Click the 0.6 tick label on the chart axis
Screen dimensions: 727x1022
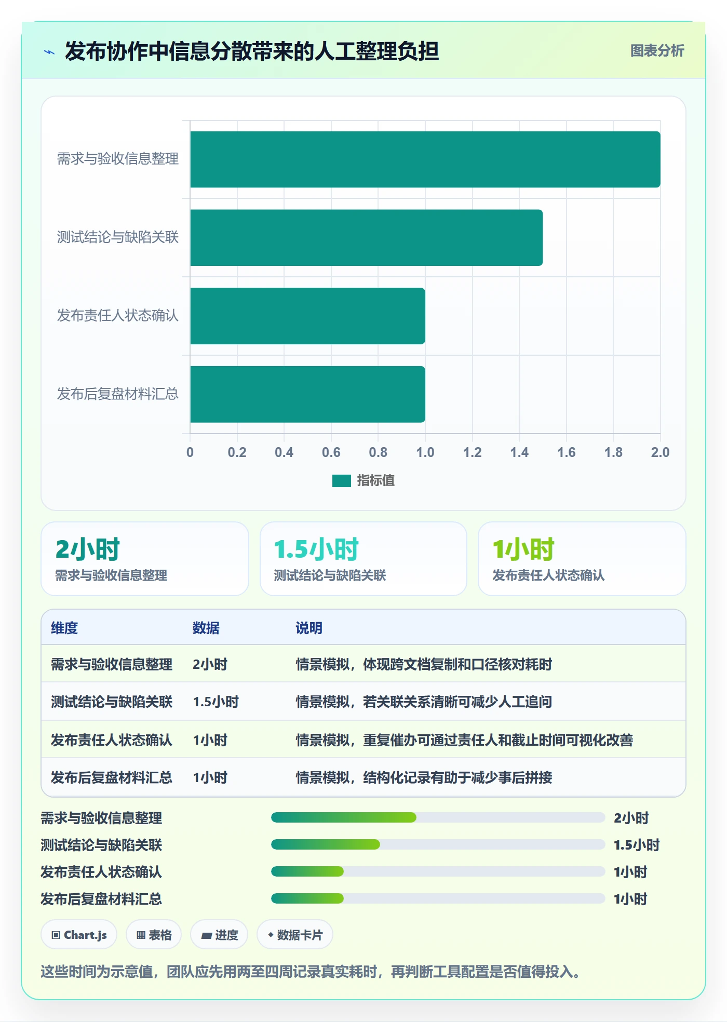[331, 452]
